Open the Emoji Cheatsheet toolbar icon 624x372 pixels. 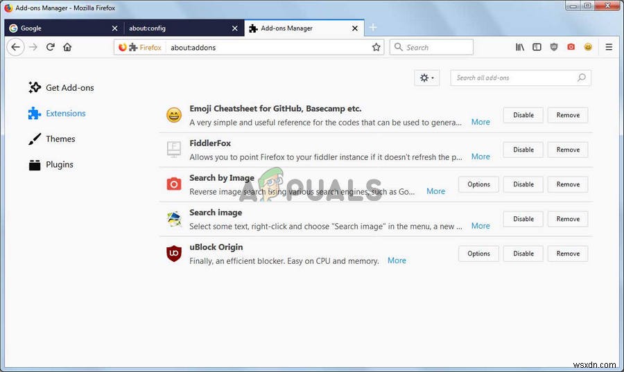pos(588,47)
